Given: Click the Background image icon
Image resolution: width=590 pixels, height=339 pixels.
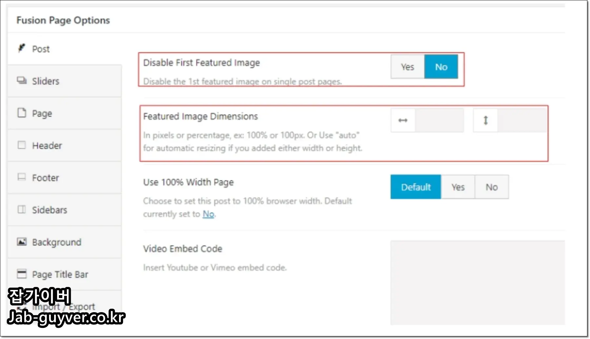Looking at the screenshot, I should point(22,242).
